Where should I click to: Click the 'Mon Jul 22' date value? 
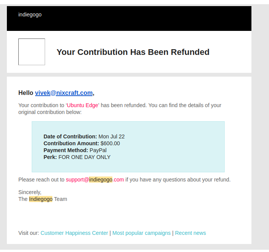[112, 136]
